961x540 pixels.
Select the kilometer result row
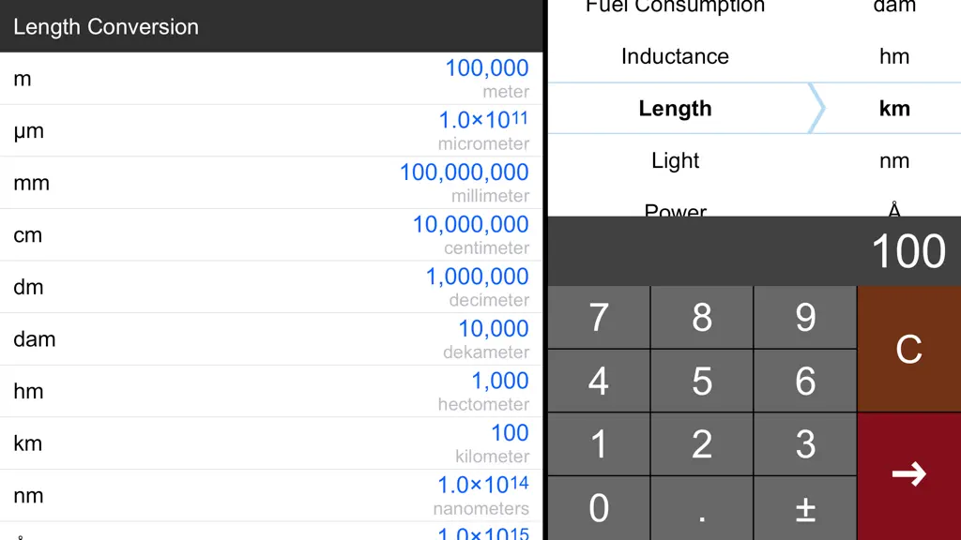coord(271,443)
